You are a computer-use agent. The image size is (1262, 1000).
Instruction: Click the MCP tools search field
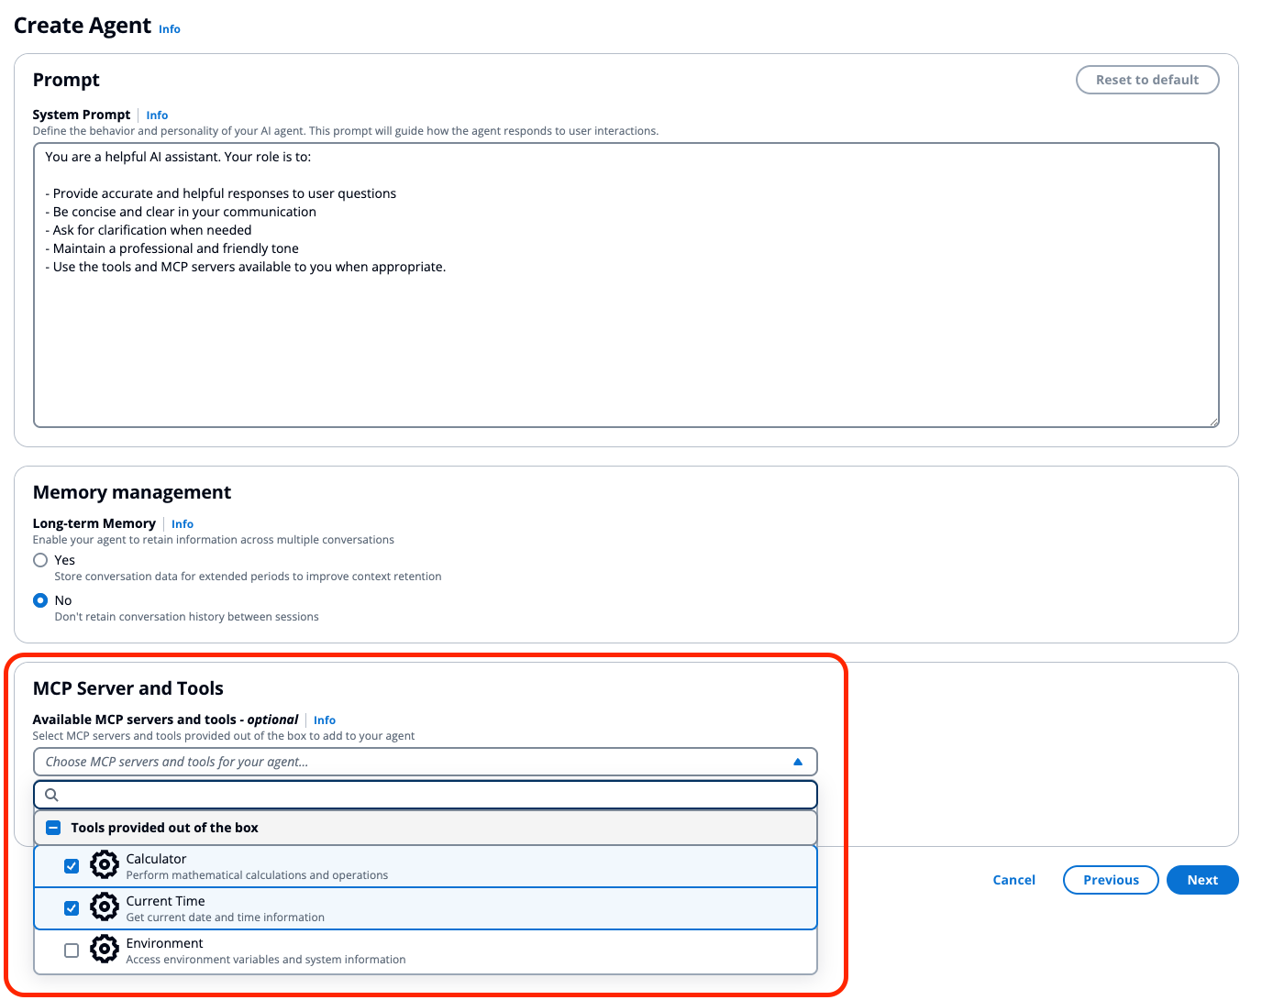coord(426,795)
